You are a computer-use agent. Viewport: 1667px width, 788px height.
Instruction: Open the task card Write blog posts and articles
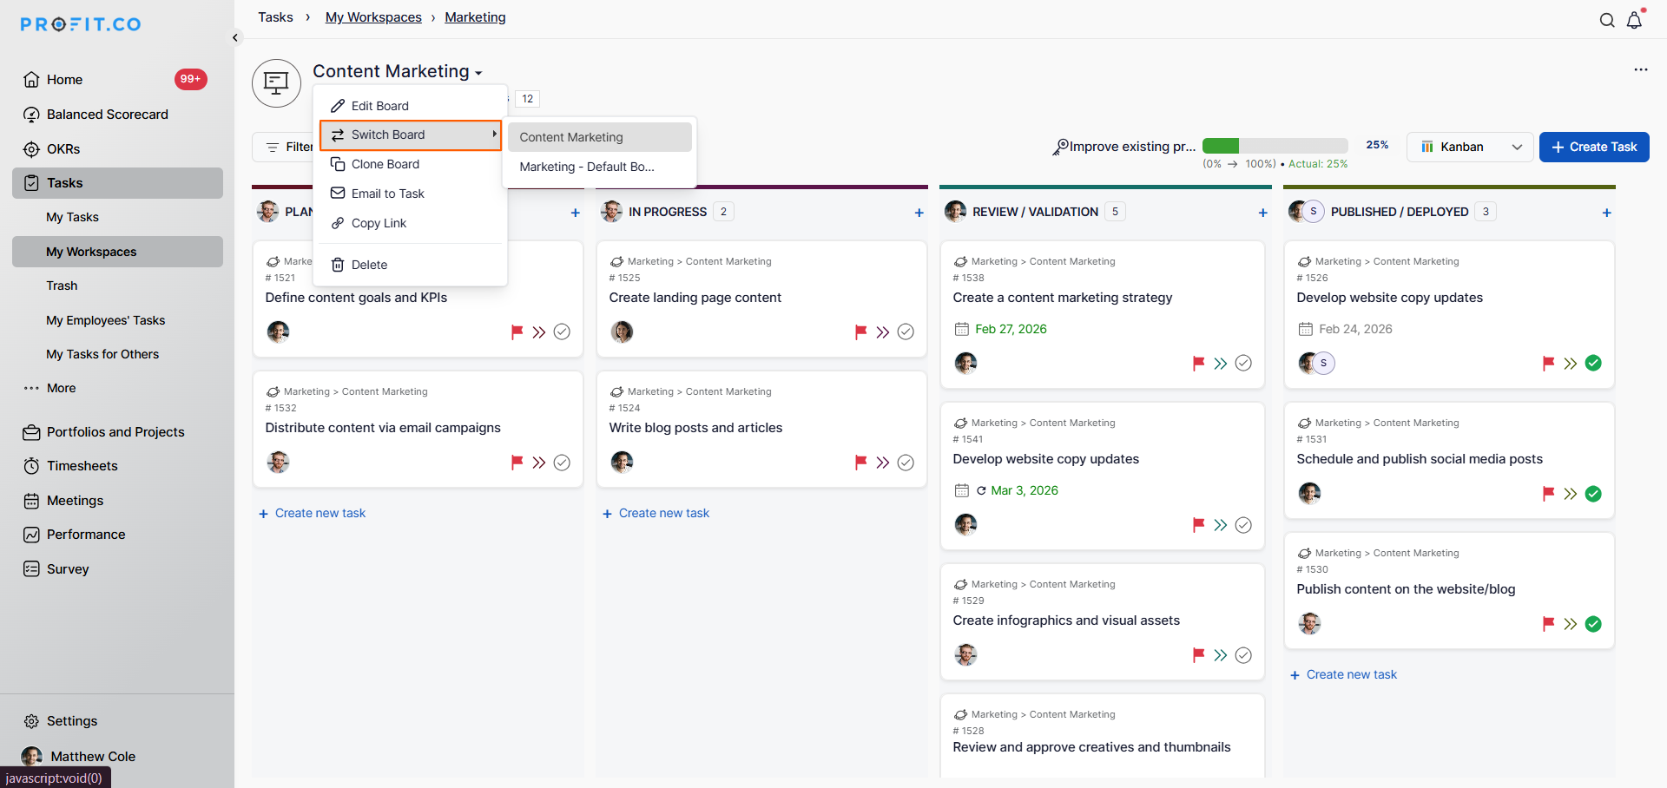point(695,428)
